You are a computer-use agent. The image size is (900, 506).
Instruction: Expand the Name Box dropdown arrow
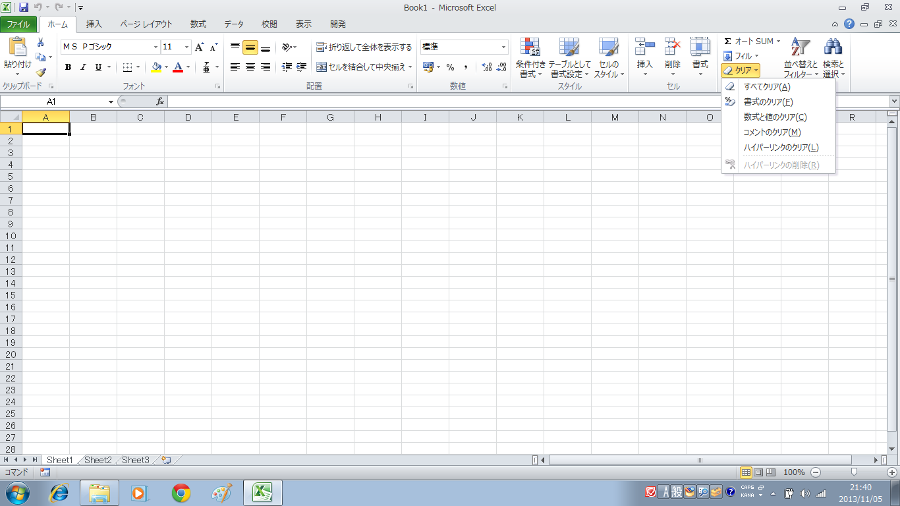(111, 101)
